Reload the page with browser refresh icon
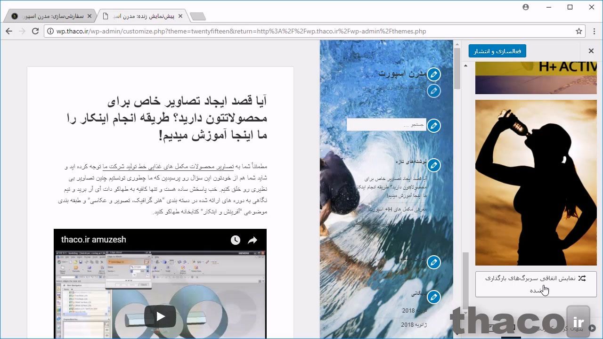Image resolution: width=603 pixels, height=339 pixels. pos(35,31)
